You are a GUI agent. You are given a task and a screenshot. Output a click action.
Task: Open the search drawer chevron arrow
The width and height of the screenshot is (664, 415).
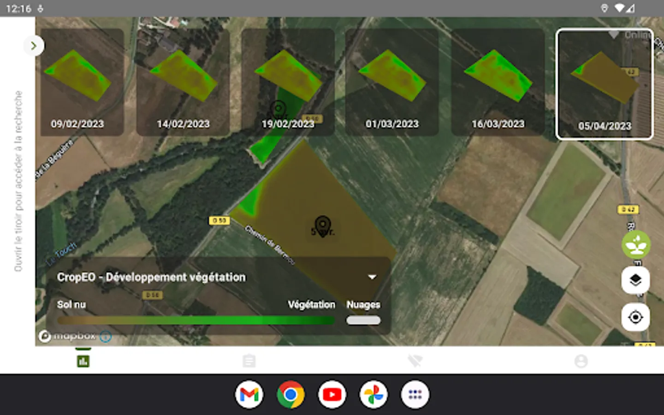click(34, 46)
